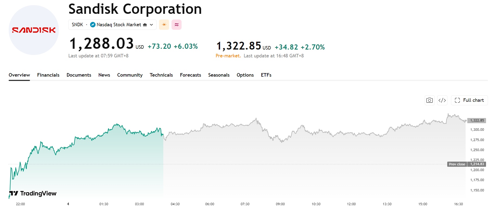Go to the News tab
Screen dimensions: 492x209
pos(104,75)
